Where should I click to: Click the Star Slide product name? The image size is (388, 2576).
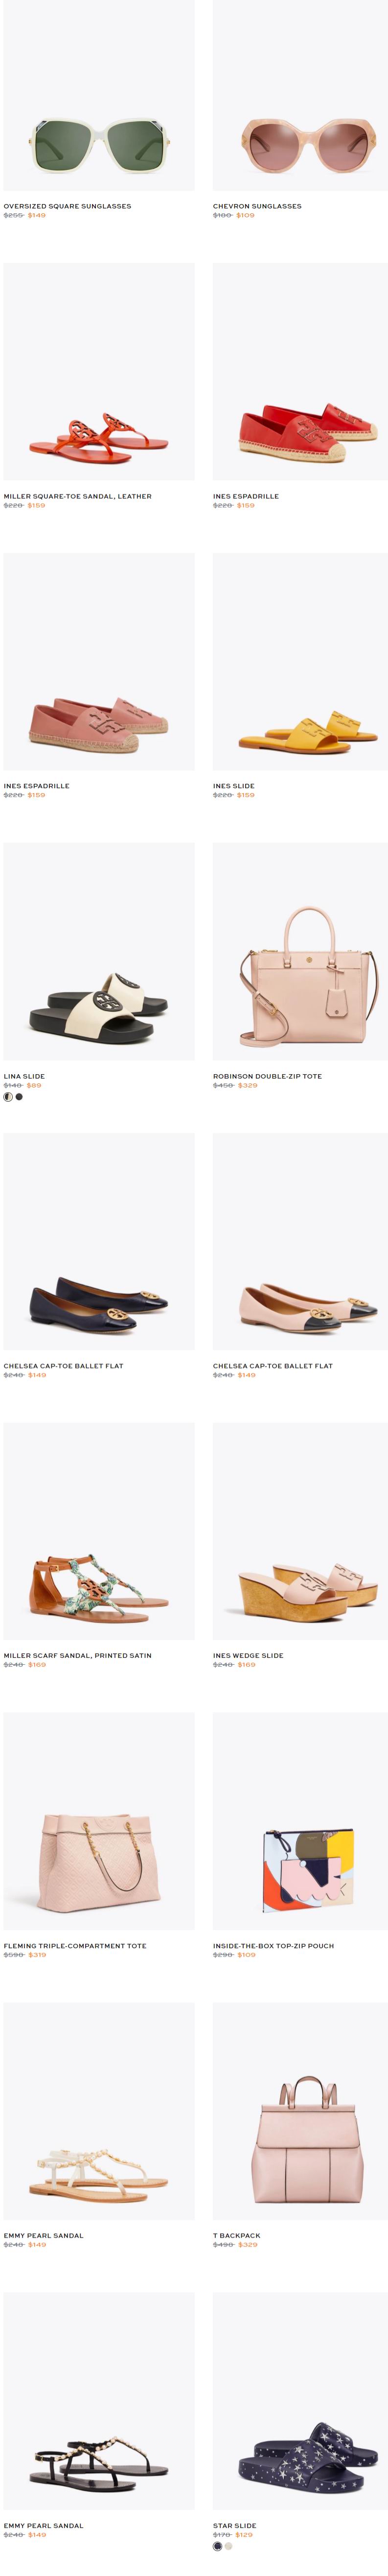(234, 2526)
